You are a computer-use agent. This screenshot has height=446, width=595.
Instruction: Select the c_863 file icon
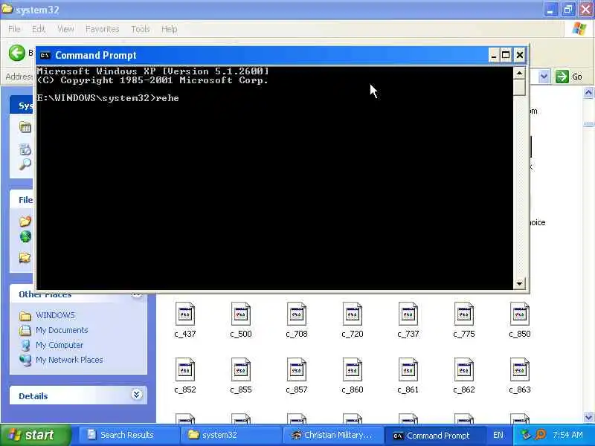pyautogui.click(x=520, y=369)
